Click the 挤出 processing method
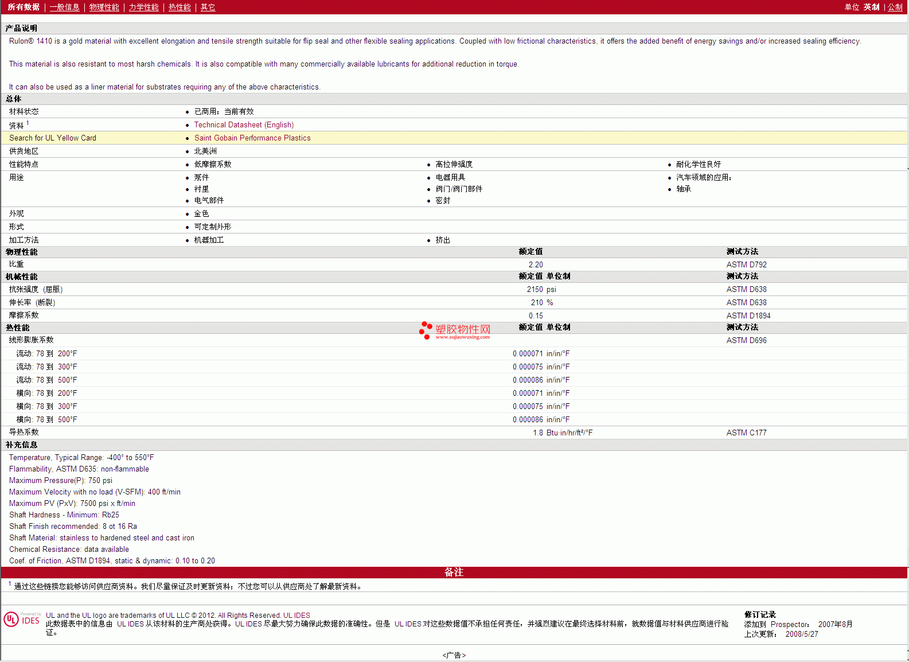This screenshot has width=909, height=662. click(x=443, y=240)
